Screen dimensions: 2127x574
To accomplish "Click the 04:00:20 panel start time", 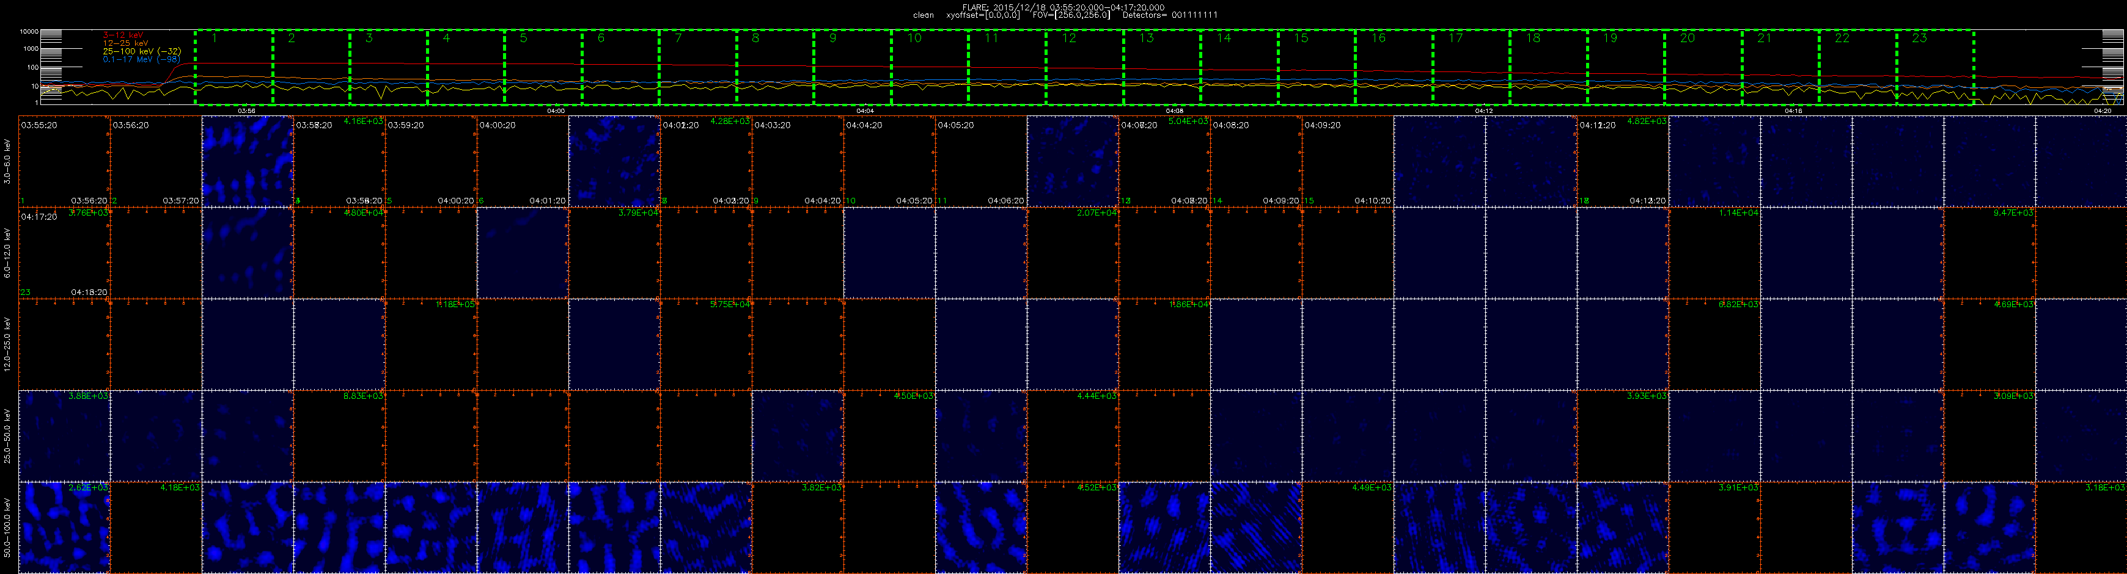I will tap(497, 125).
